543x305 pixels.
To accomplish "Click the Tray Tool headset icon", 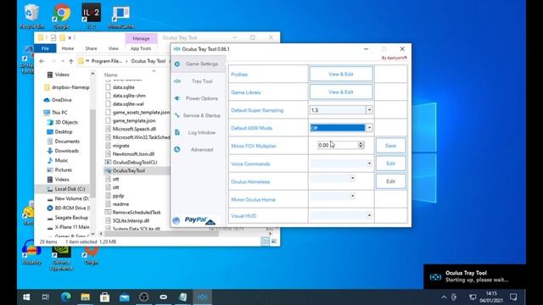I will click(x=177, y=81).
